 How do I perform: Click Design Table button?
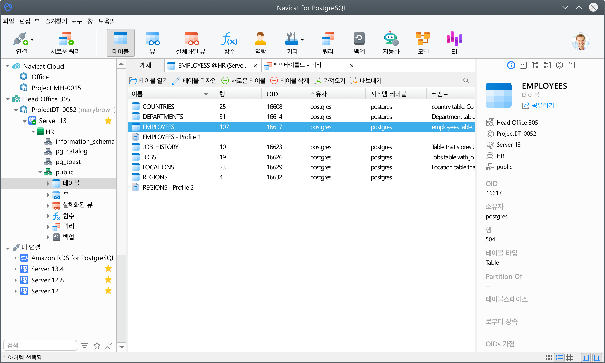click(x=195, y=81)
